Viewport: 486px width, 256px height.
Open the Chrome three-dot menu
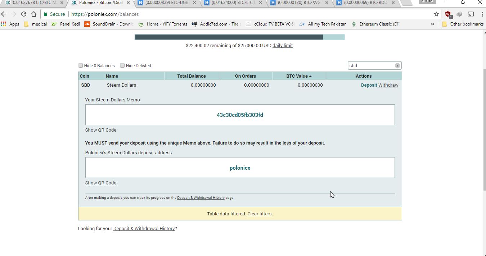[482, 14]
